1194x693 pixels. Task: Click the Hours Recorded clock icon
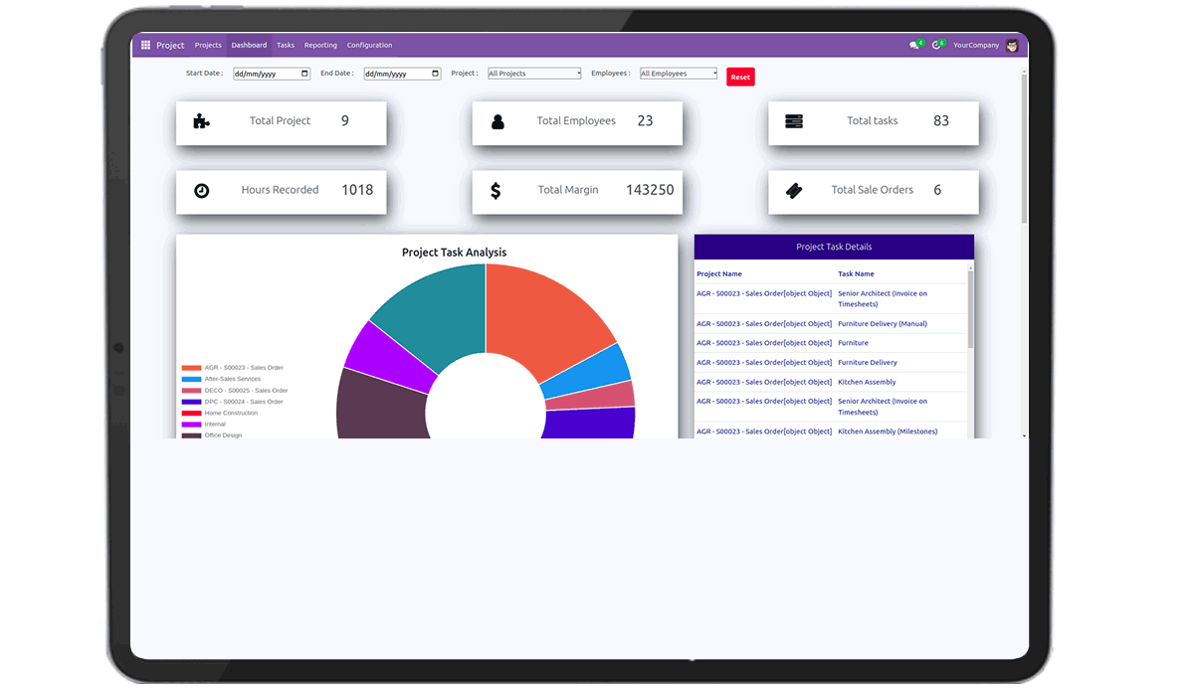(x=201, y=190)
